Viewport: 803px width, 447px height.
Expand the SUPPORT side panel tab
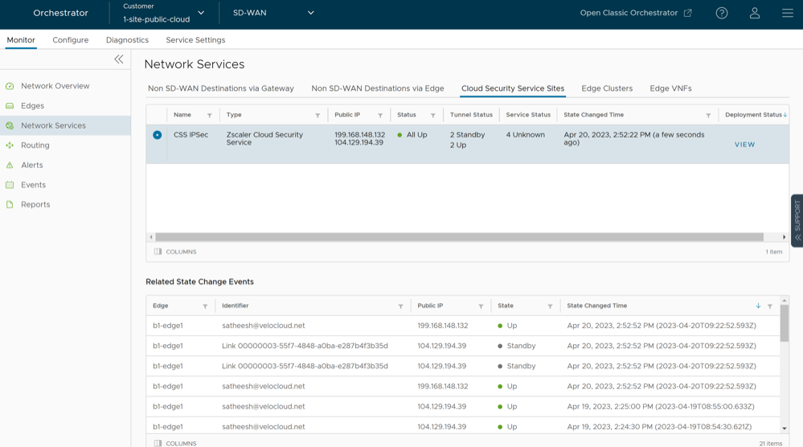(x=797, y=219)
